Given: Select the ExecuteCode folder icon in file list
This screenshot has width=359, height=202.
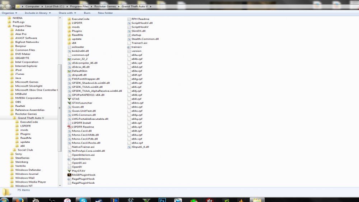Looking at the screenshot, I should click(x=69, y=19).
